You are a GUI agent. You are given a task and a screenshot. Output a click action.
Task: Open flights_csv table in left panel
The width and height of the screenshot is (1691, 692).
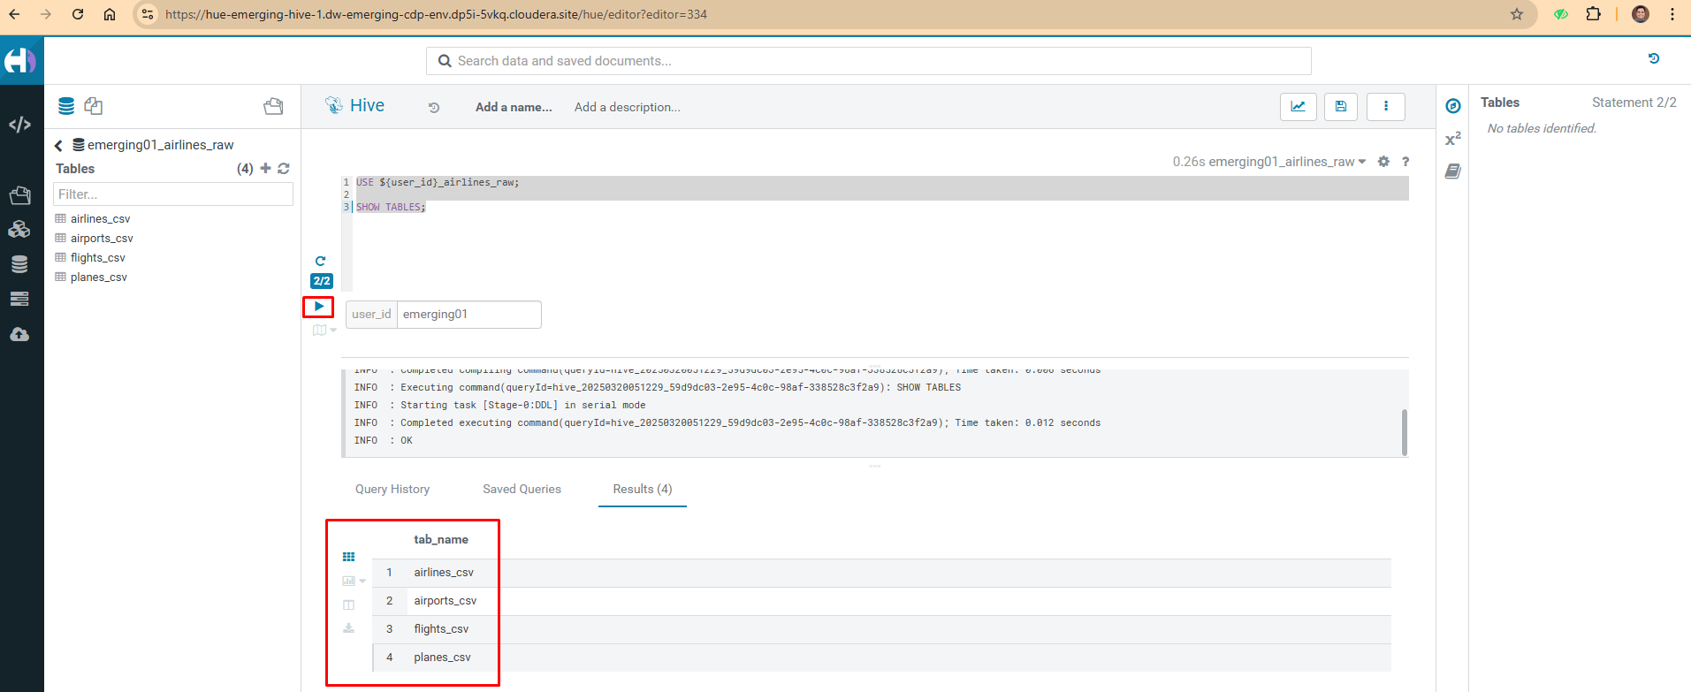point(97,257)
